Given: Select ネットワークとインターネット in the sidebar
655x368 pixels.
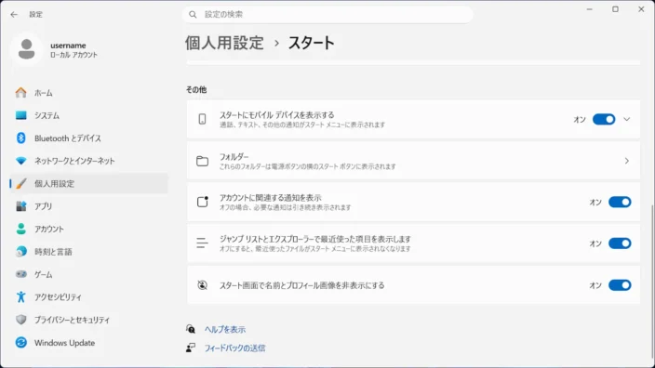Looking at the screenshot, I should coord(88,161).
